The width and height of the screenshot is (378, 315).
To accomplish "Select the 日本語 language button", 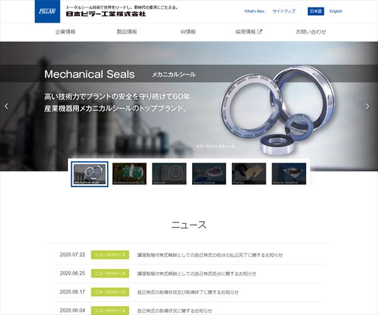I will [x=316, y=11].
